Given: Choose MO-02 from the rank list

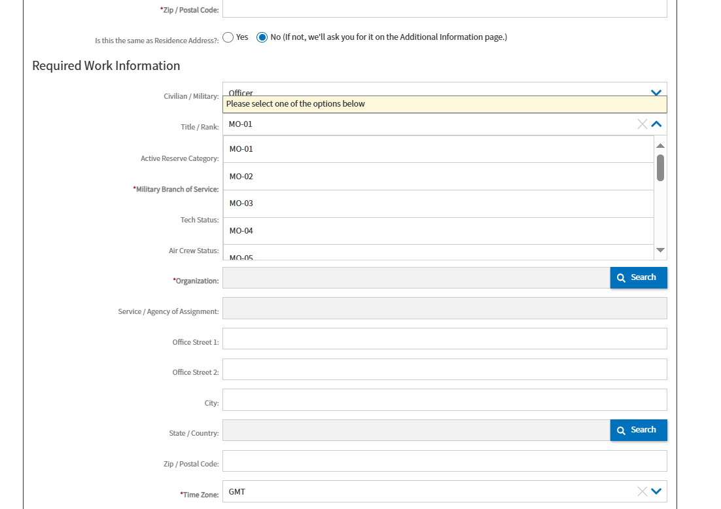Looking at the screenshot, I should pos(438,177).
